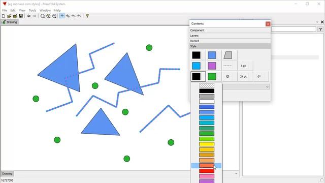Image resolution: width=325 pixels, height=183 pixels.
Task: Click the Zoom to Fit icon
Action: coord(43,16)
